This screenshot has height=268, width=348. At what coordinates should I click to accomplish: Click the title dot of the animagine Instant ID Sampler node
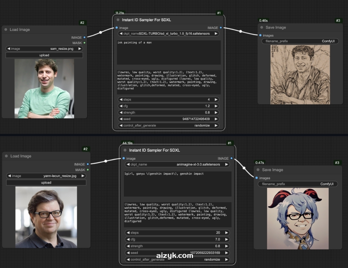(125, 150)
